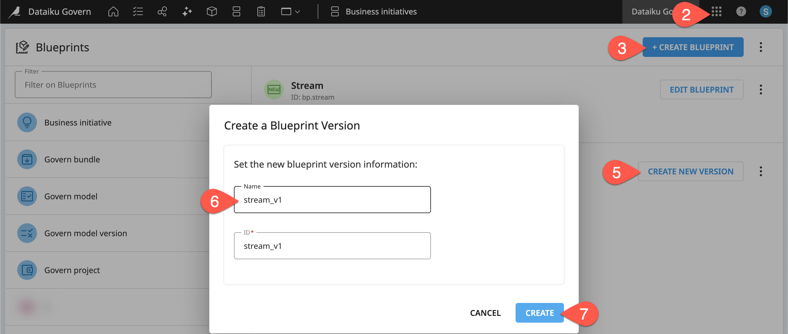788x334 pixels.
Task: Click the checklist icon in the top toolbar
Action: 138,12
